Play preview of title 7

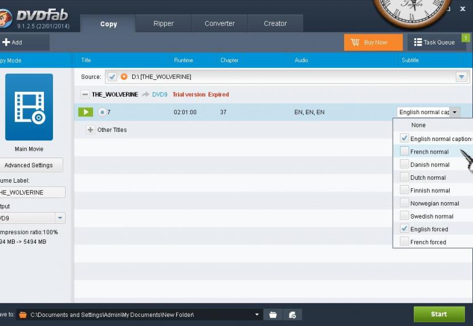(85, 112)
